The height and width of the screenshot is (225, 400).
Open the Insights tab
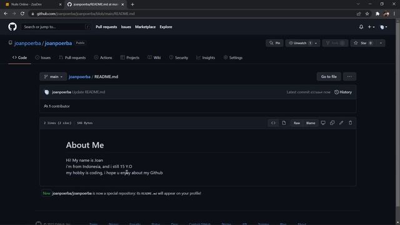(206, 57)
